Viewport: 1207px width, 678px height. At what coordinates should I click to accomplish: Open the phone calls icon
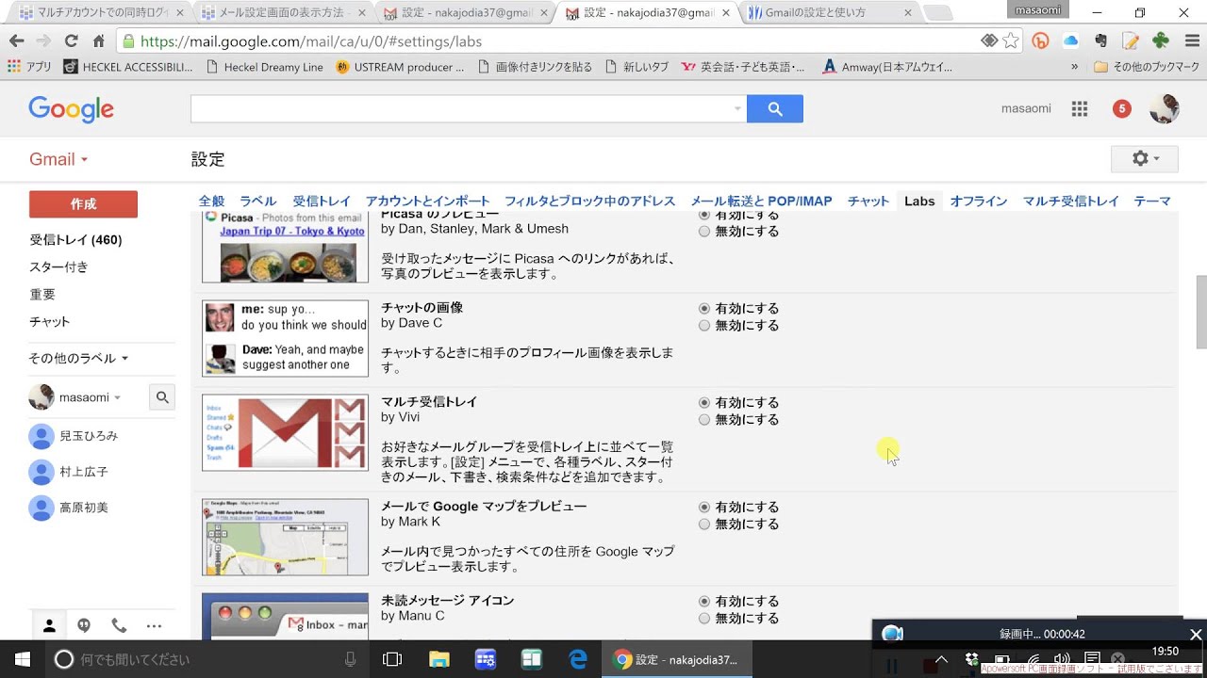(119, 625)
